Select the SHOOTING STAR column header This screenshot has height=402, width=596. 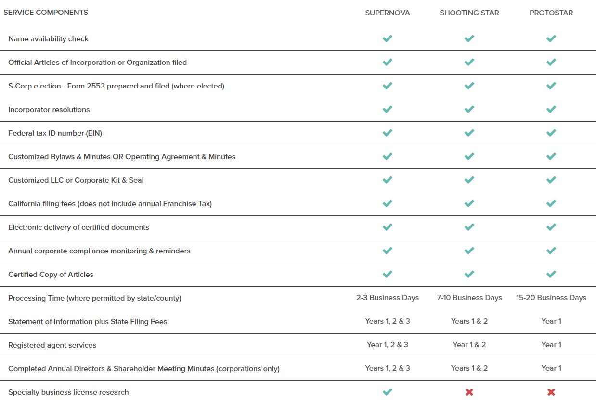469,13
